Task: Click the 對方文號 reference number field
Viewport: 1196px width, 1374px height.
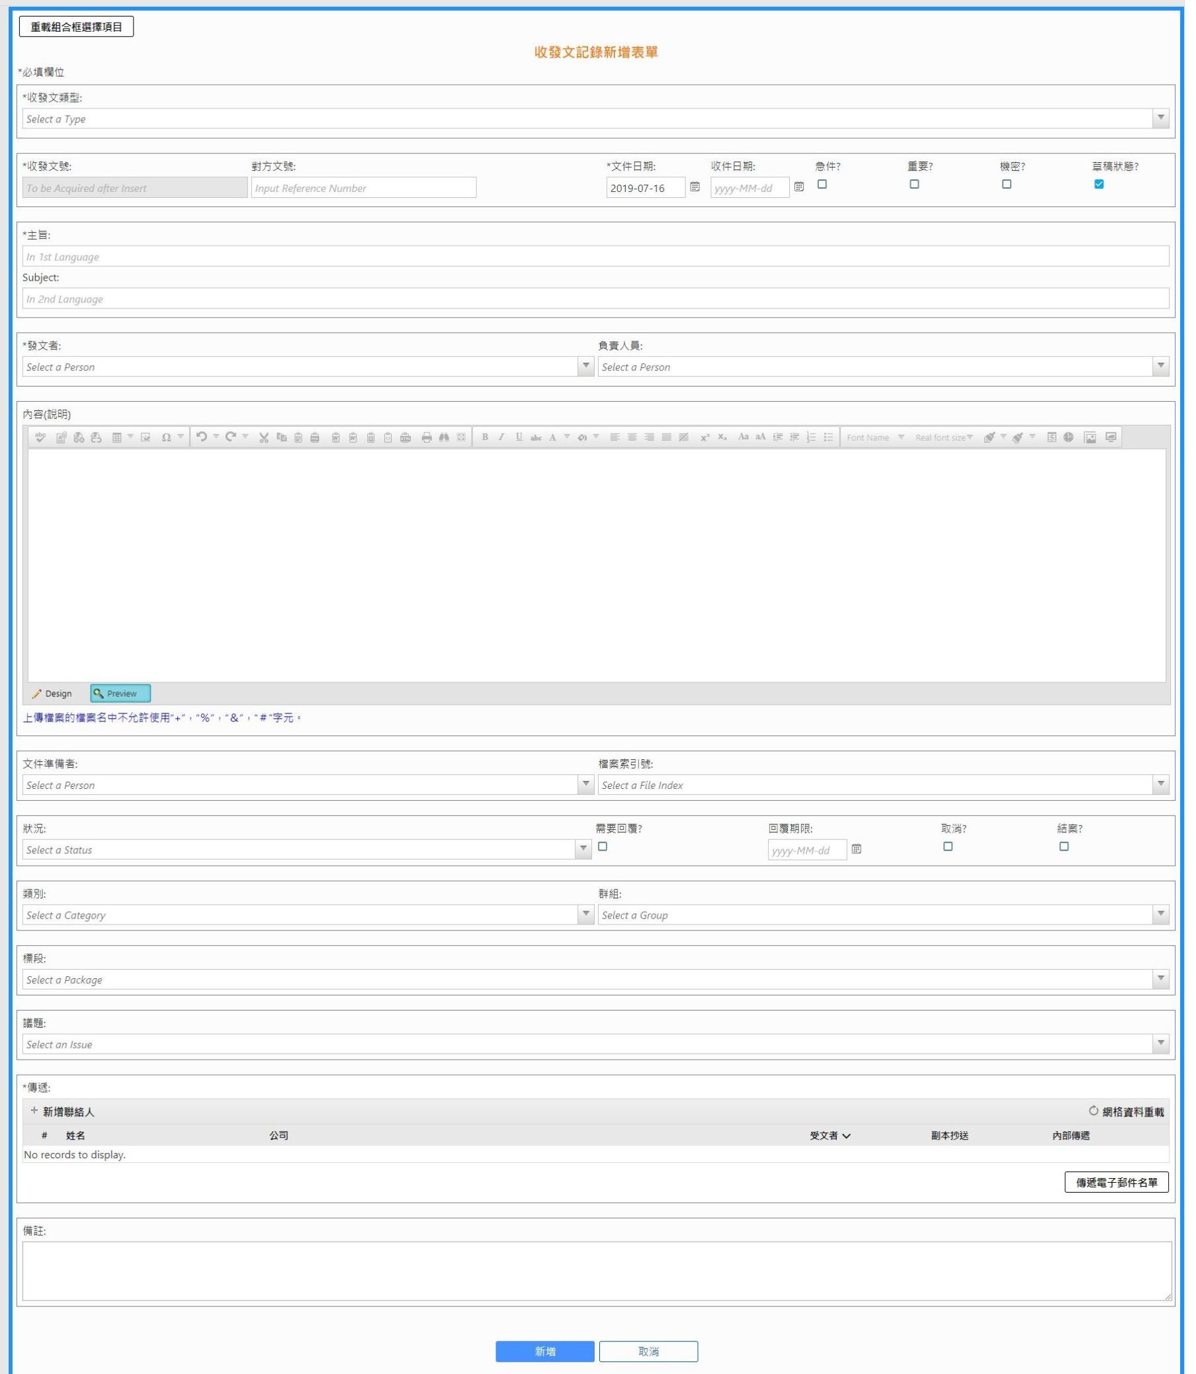Action: pos(363,187)
